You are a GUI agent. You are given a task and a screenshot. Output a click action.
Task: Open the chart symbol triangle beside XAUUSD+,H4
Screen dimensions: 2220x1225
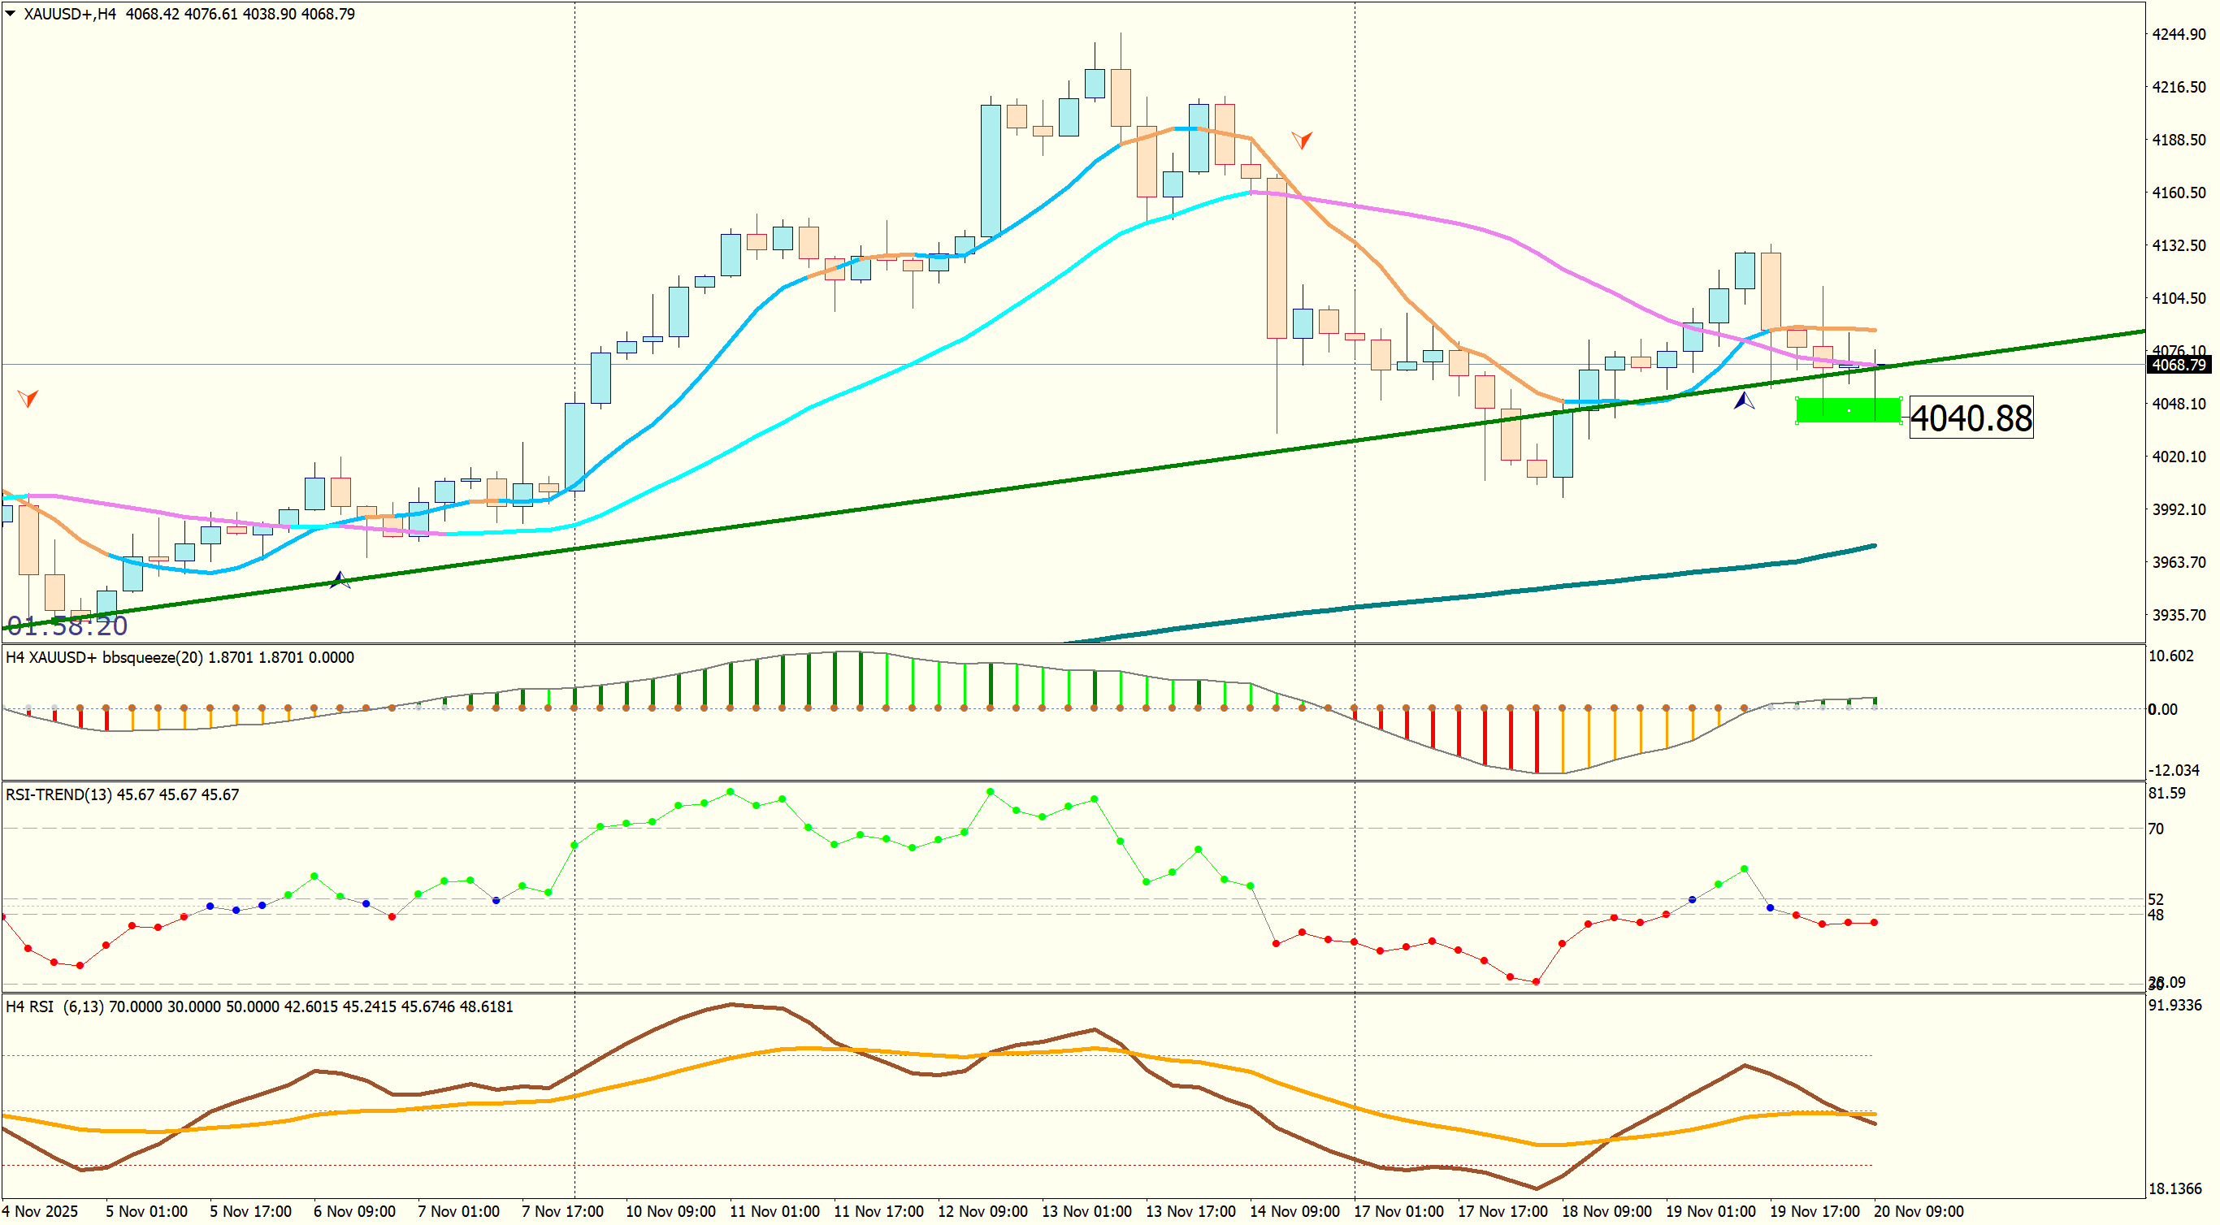point(11,14)
